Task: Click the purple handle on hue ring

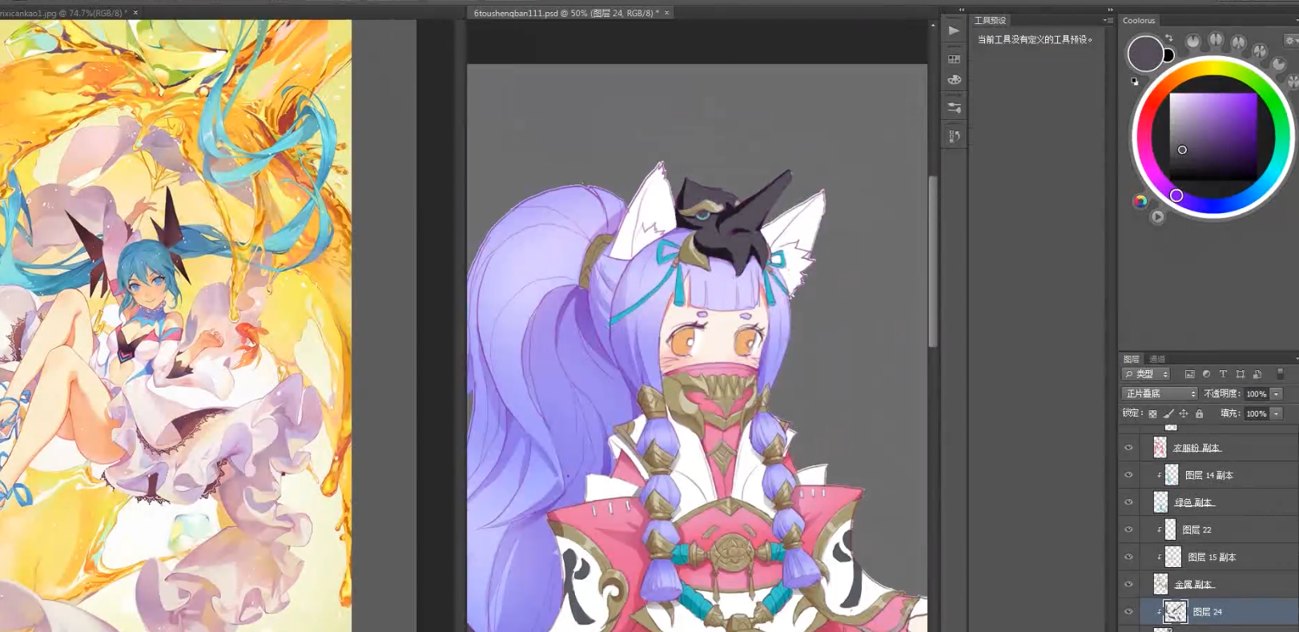Action: pos(1176,195)
